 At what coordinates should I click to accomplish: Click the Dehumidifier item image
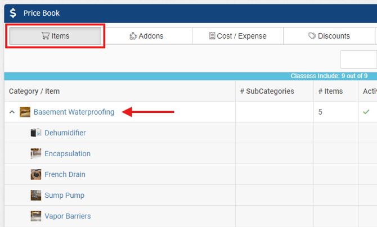point(36,133)
